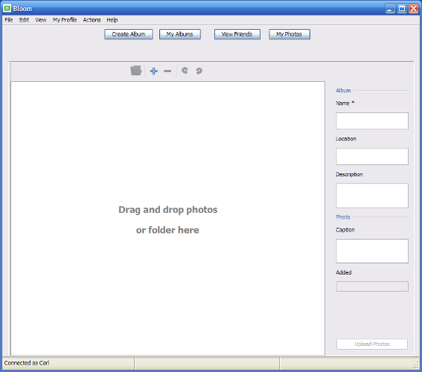The height and width of the screenshot is (372, 422).
Task: Remove photo using the minus icon
Action: [x=167, y=71]
